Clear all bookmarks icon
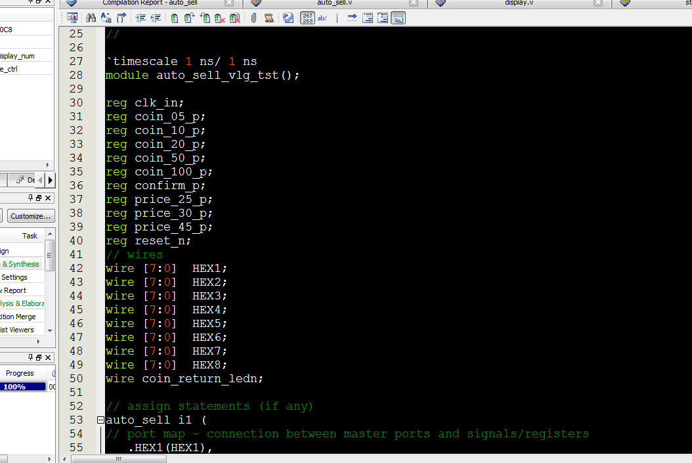This screenshot has width=692, height=463. click(235, 18)
